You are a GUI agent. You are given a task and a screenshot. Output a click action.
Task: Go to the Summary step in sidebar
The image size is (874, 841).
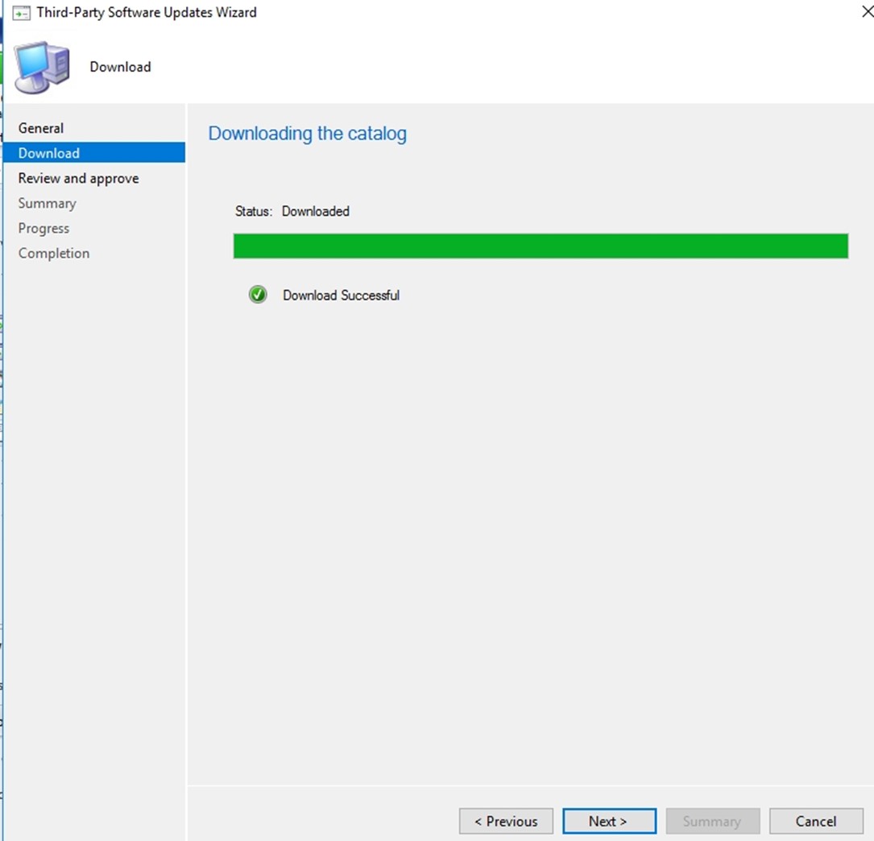click(47, 204)
